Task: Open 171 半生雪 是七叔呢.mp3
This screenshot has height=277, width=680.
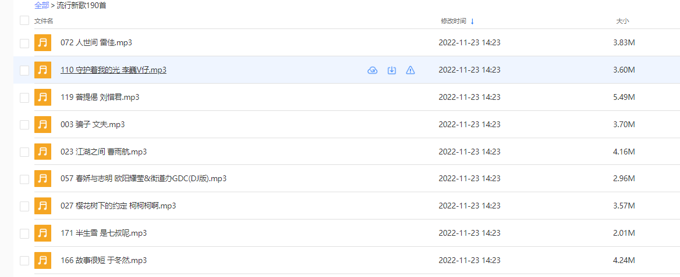Action: [104, 233]
